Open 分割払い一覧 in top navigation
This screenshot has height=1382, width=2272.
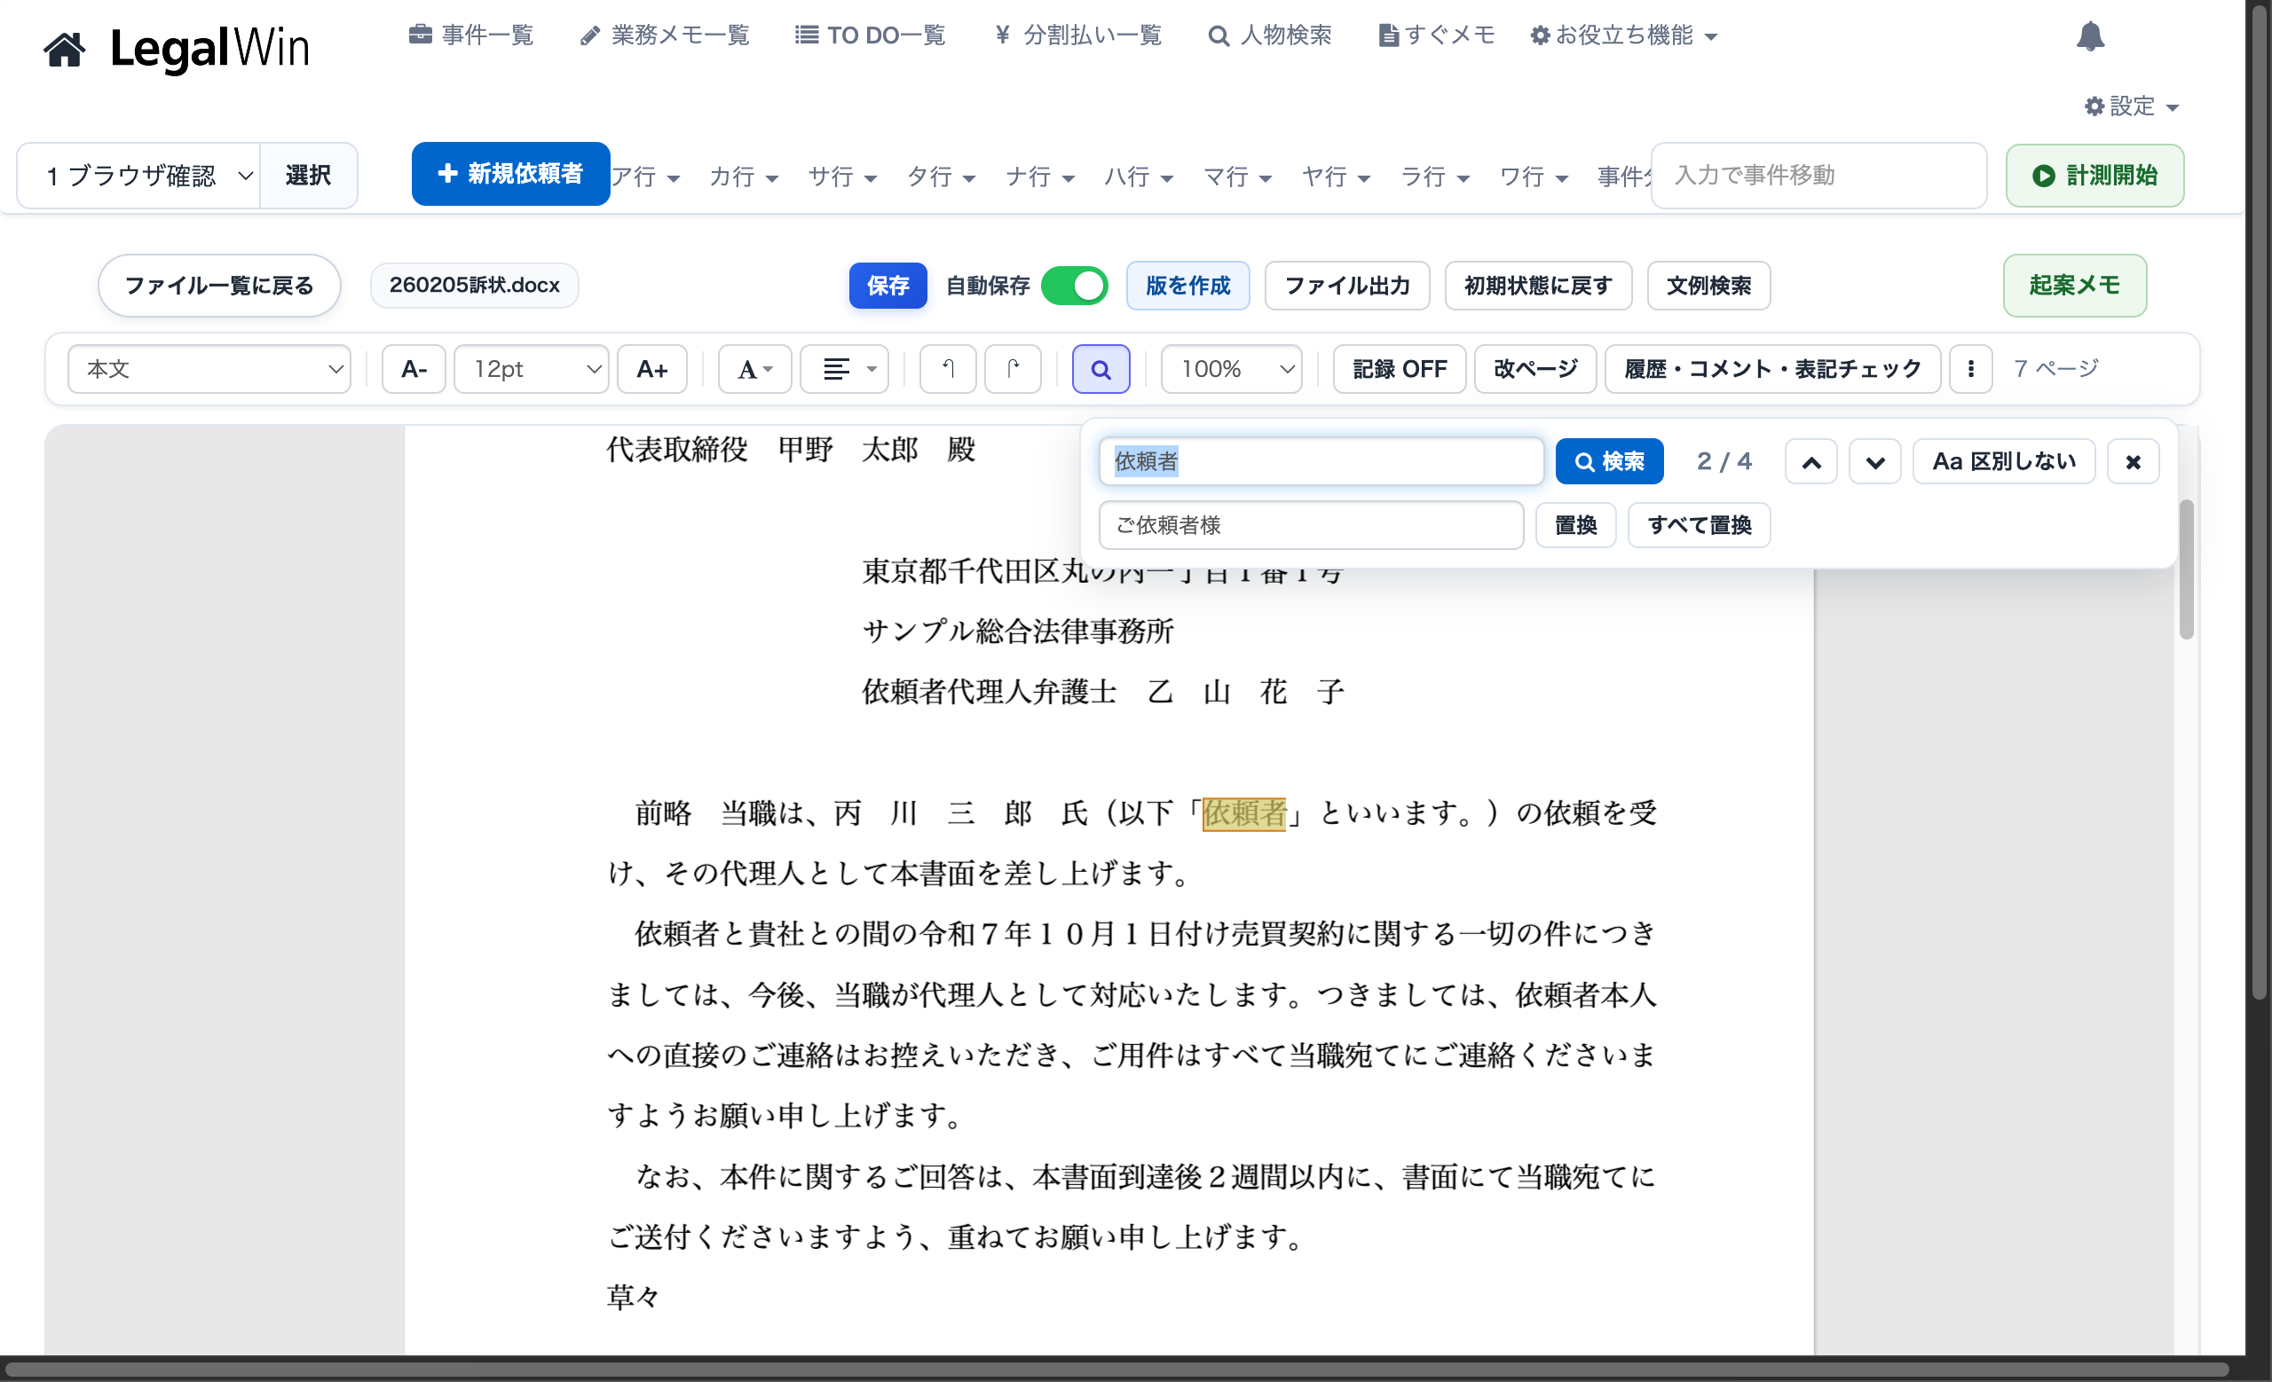coord(1078,35)
